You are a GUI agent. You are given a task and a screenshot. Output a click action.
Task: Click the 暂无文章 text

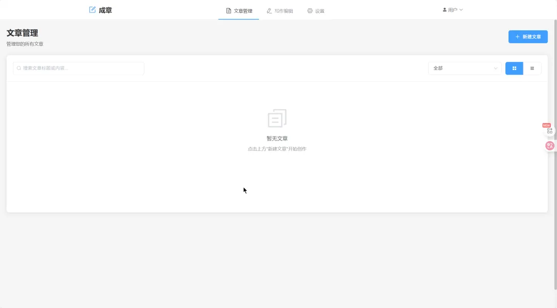[277, 139]
